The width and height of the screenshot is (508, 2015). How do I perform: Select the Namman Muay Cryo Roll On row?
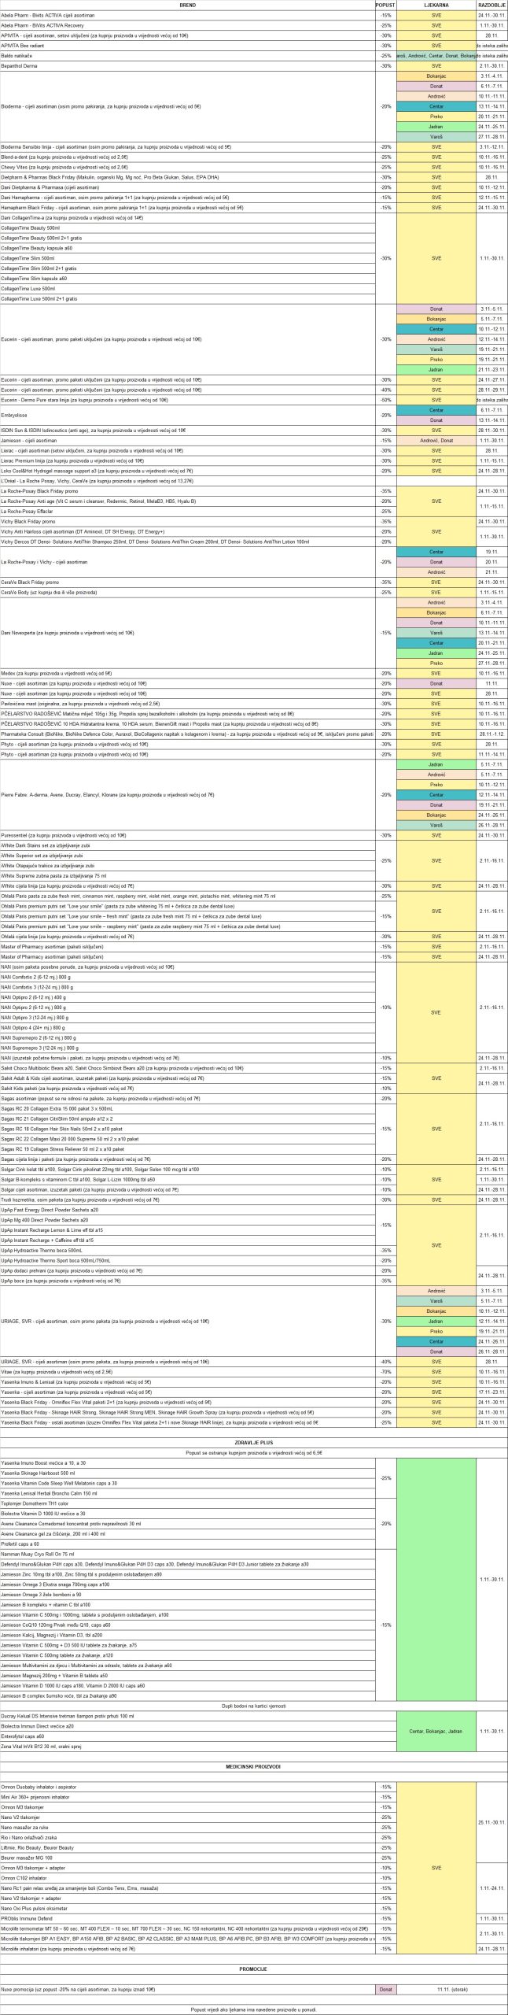(38, 1554)
